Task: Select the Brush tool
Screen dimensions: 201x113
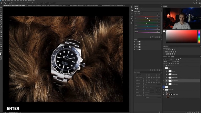Action: pyautogui.click(x=1, y=24)
